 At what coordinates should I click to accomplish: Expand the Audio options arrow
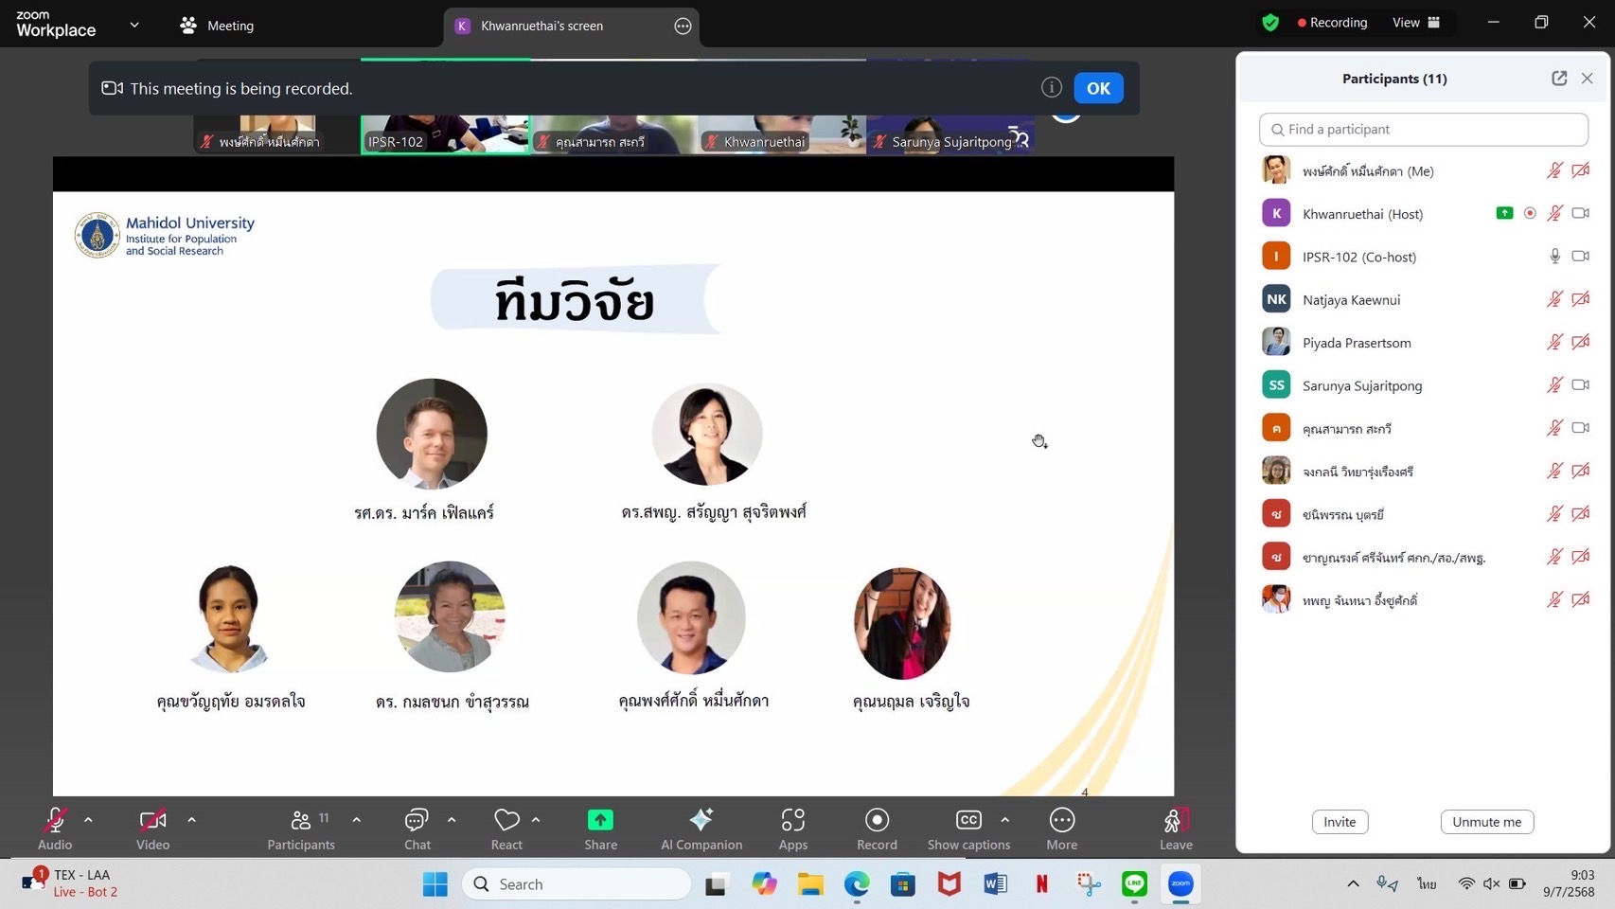[88, 820]
